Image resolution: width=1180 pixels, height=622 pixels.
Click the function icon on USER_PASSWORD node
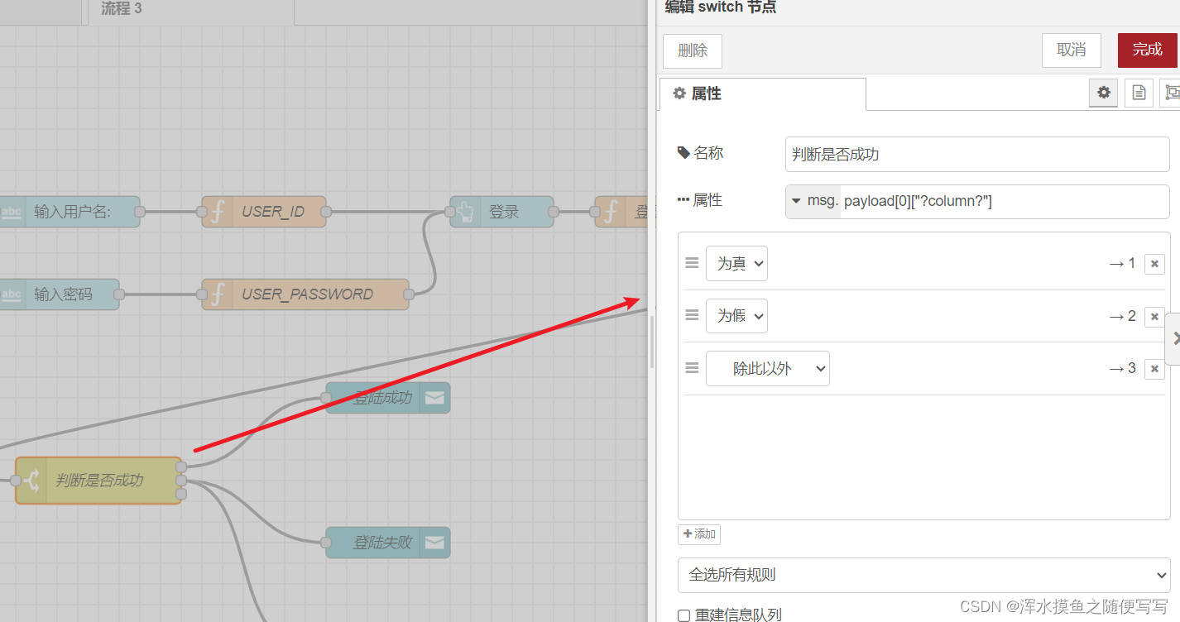tap(216, 294)
